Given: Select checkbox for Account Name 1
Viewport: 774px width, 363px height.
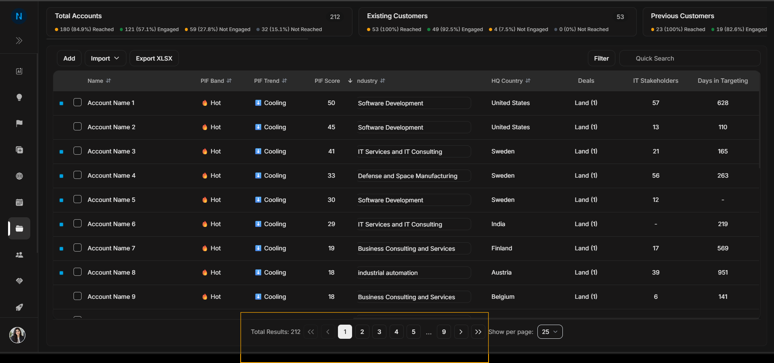Looking at the screenshot, I should [x=78, y=102].
